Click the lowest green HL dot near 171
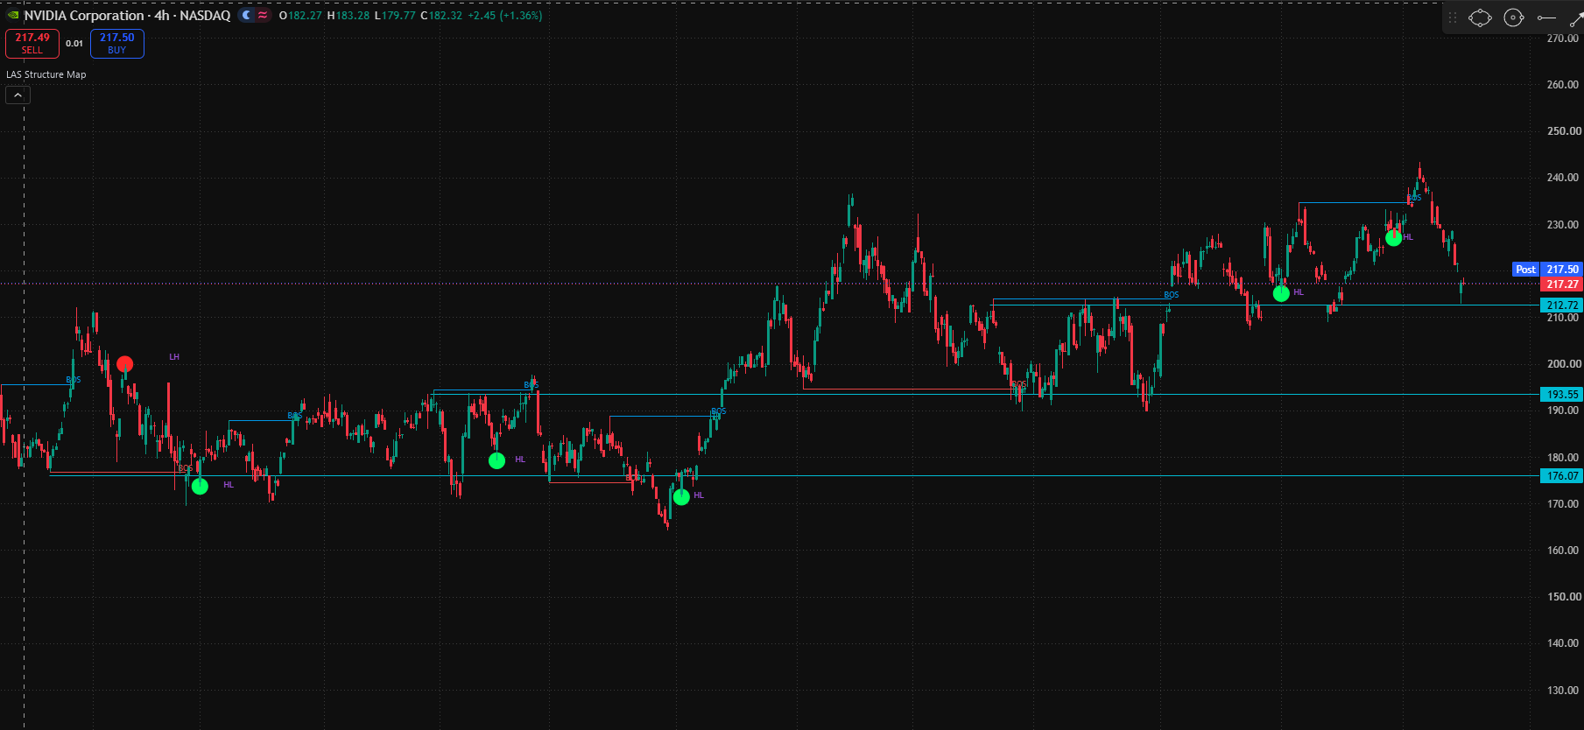Image resolution: width=1584 pixels, height=730 pixels. click(681, 497)
